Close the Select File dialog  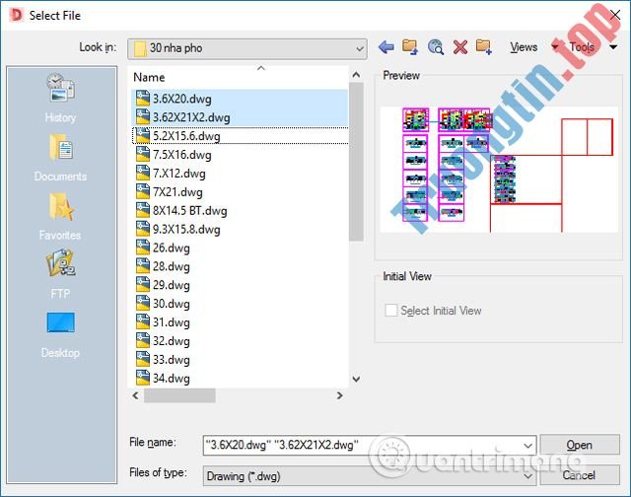615,16
